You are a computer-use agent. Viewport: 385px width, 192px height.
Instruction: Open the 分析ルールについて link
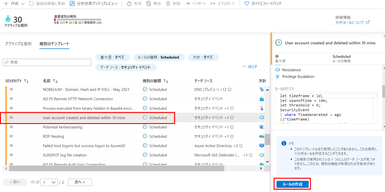point(352,22)
